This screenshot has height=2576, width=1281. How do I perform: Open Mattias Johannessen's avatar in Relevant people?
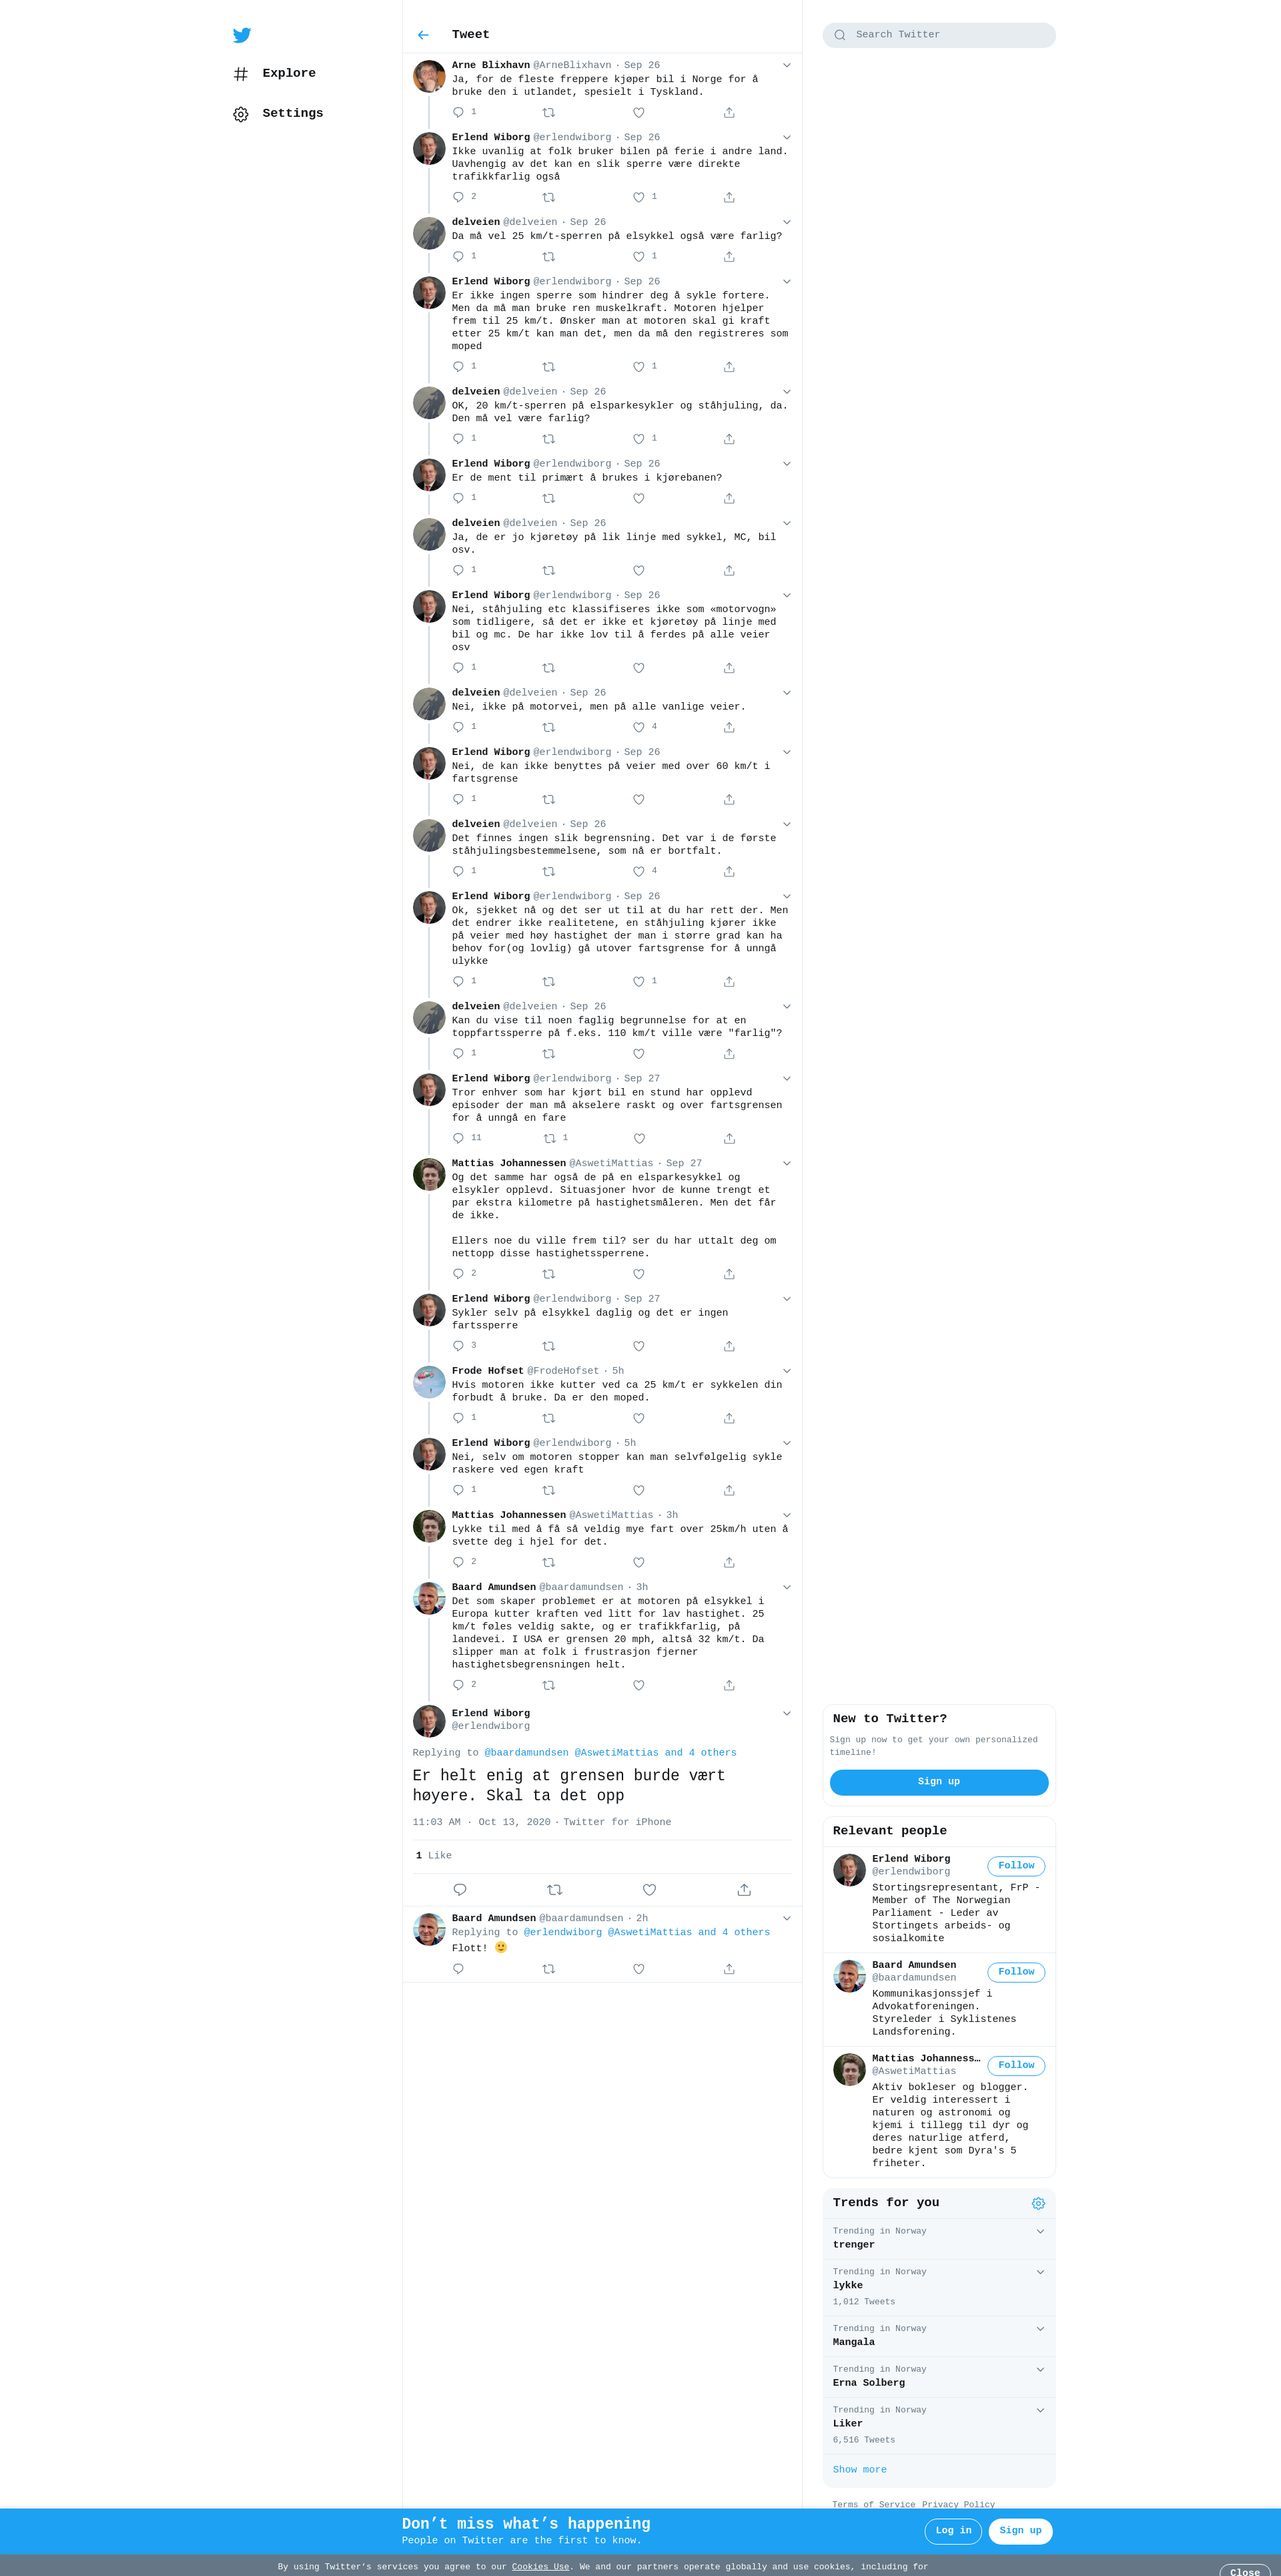(849, 2070)
